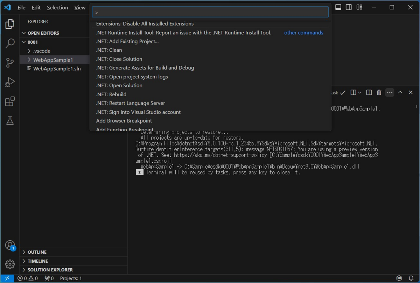
Task: Run .NET: Sign into Visual Studio account
Action: (210, 112)
